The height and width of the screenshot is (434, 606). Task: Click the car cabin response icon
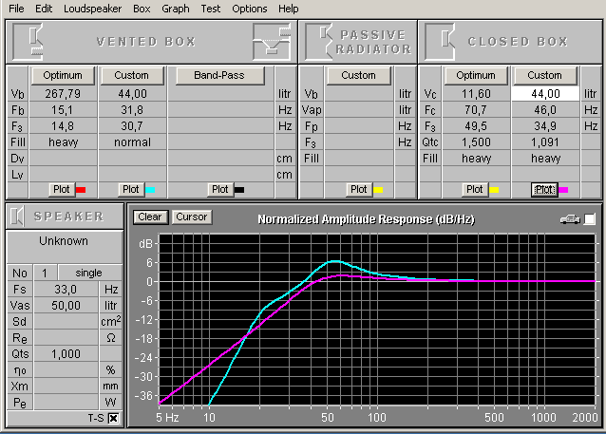tap(570, 219)
